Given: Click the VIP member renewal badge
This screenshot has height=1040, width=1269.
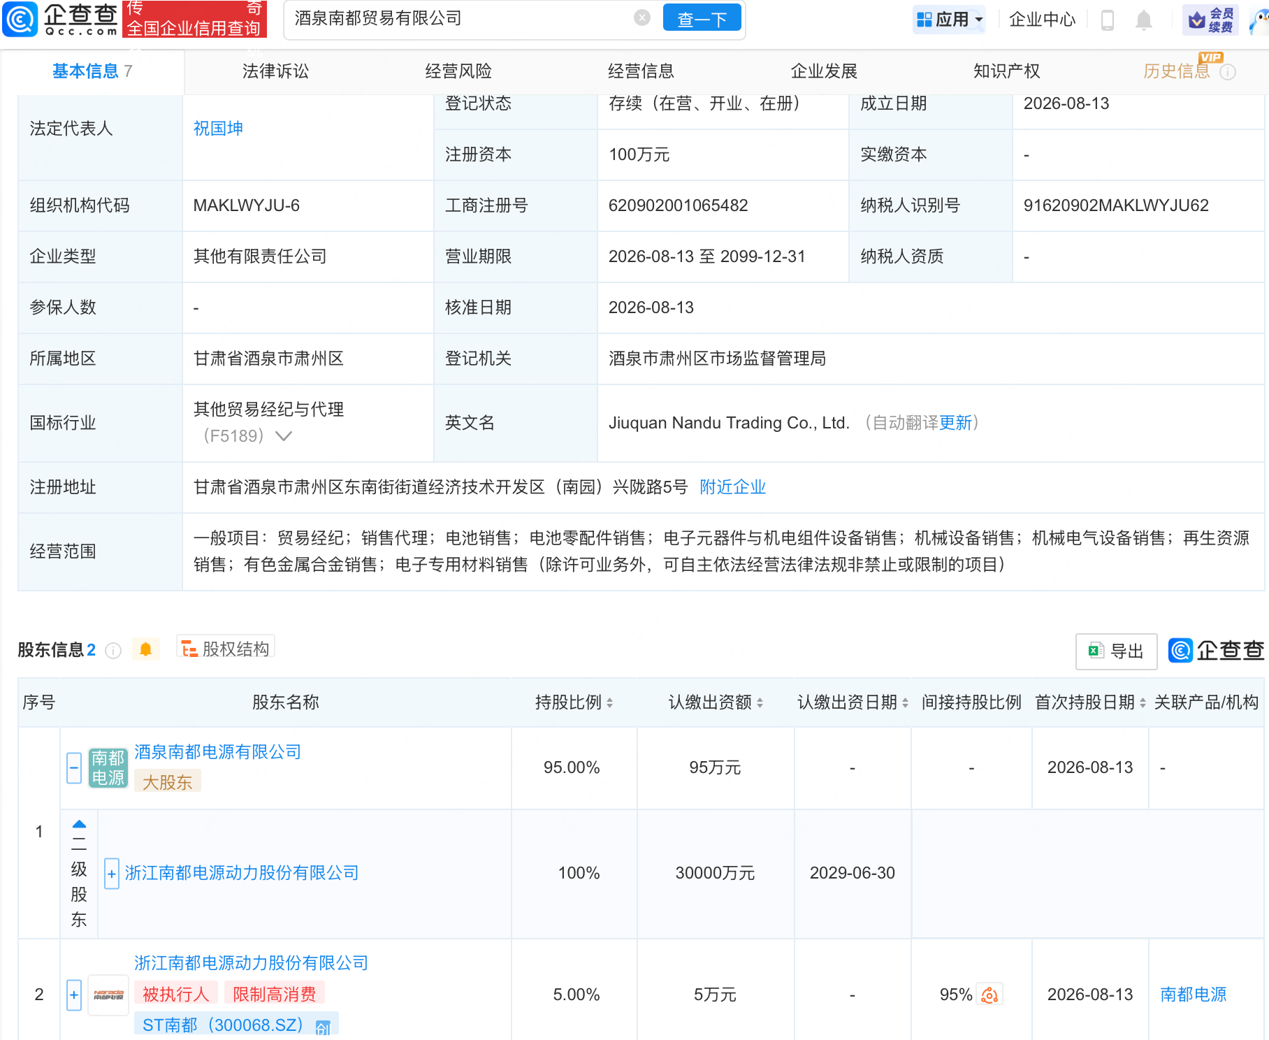Looking at the screenshot, I should tap(1211, 20).
